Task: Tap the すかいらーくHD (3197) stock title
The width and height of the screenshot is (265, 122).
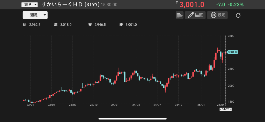Action: [70, 5]
